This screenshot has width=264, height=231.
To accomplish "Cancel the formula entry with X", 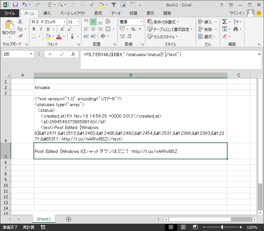I will click(50, 54).
